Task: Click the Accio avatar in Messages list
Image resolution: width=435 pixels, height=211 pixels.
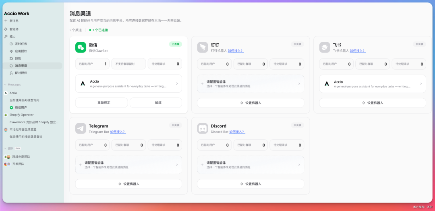Action: tap(6, 93)
